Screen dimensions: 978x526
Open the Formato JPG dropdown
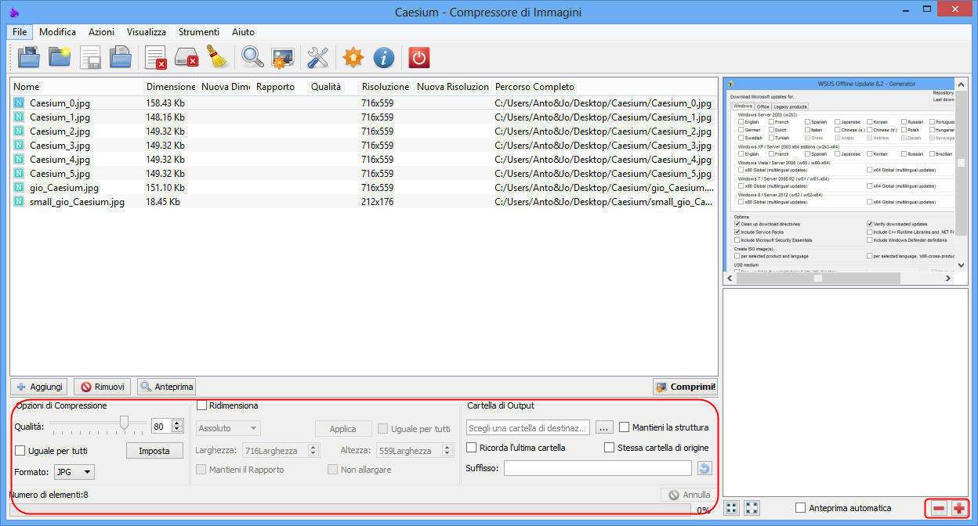[x=74, y=472]
